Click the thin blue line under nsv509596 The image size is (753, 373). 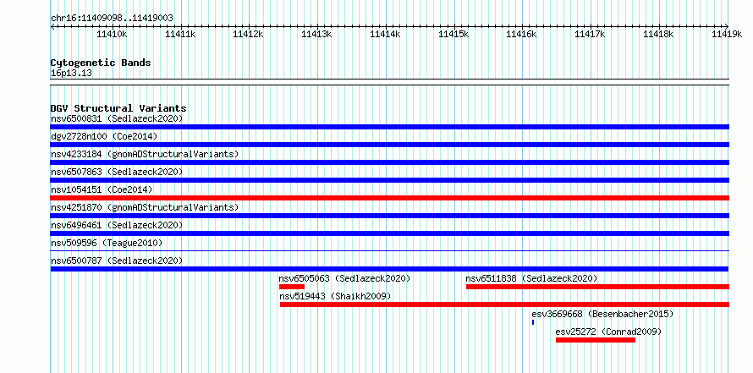pyautogui.click(x=390, y=250)
